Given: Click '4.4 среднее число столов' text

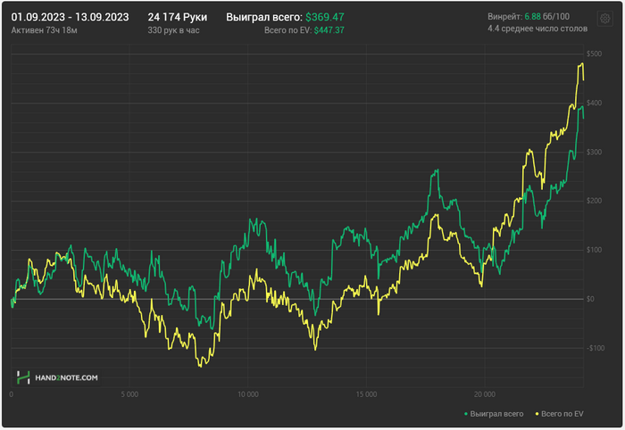Looking at the screenshot, I should click(537, 29).
